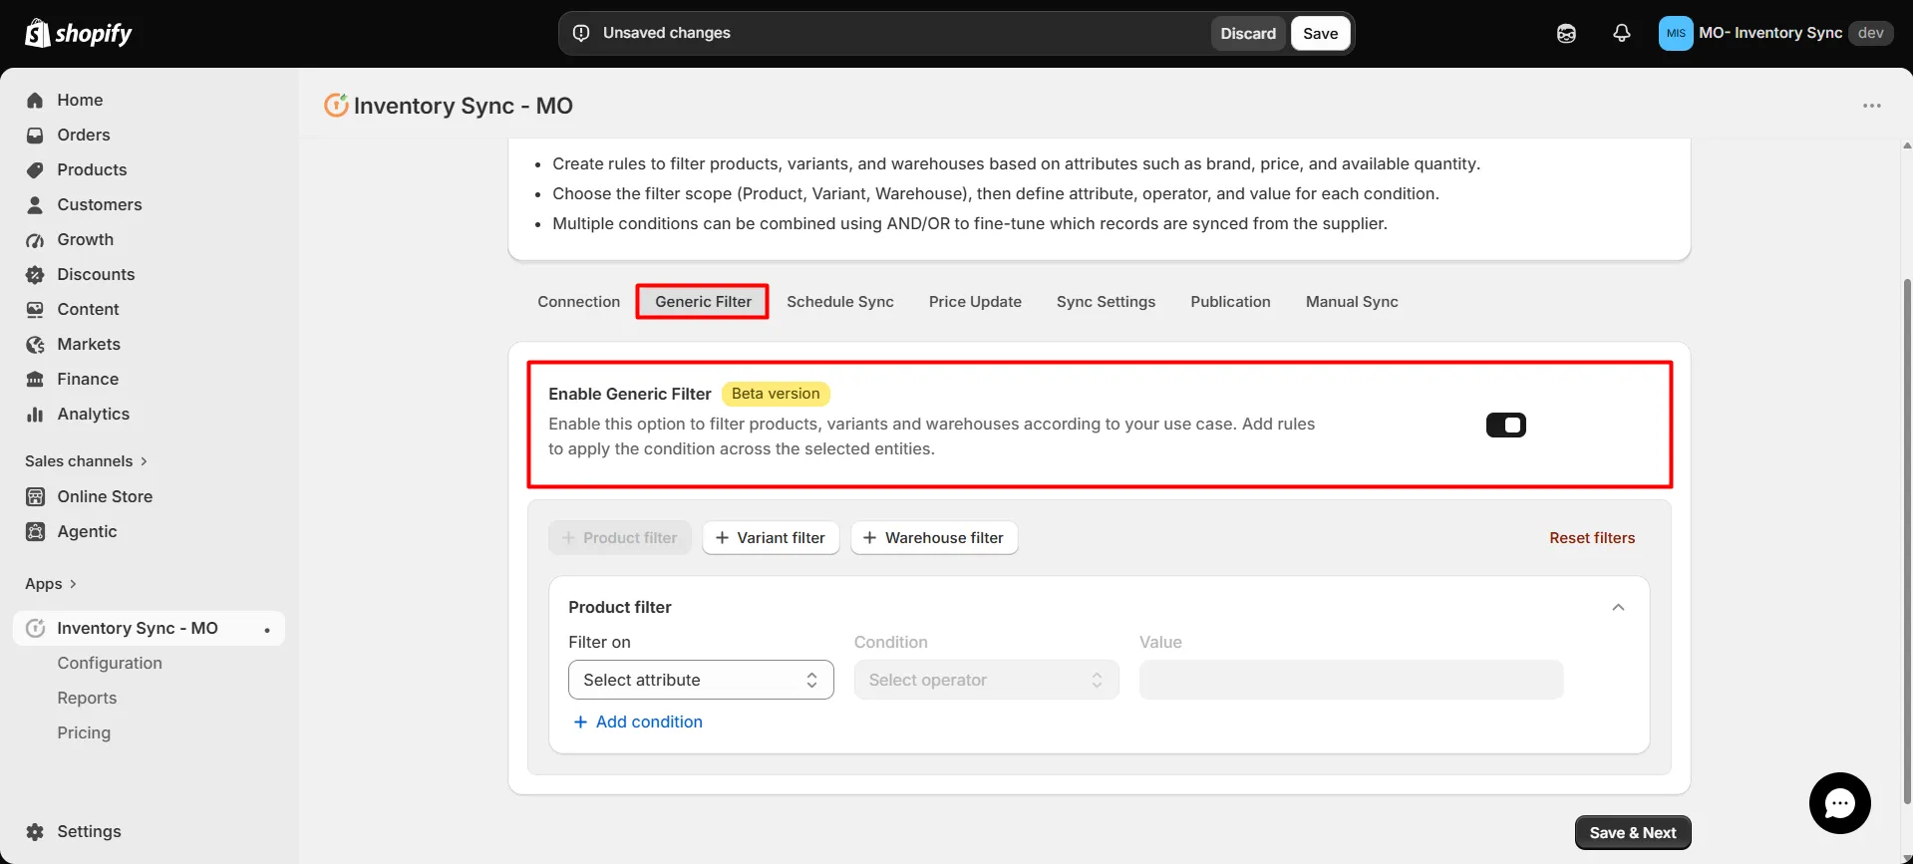
Task: Open the Price Update tab
Action: [975, 302]
